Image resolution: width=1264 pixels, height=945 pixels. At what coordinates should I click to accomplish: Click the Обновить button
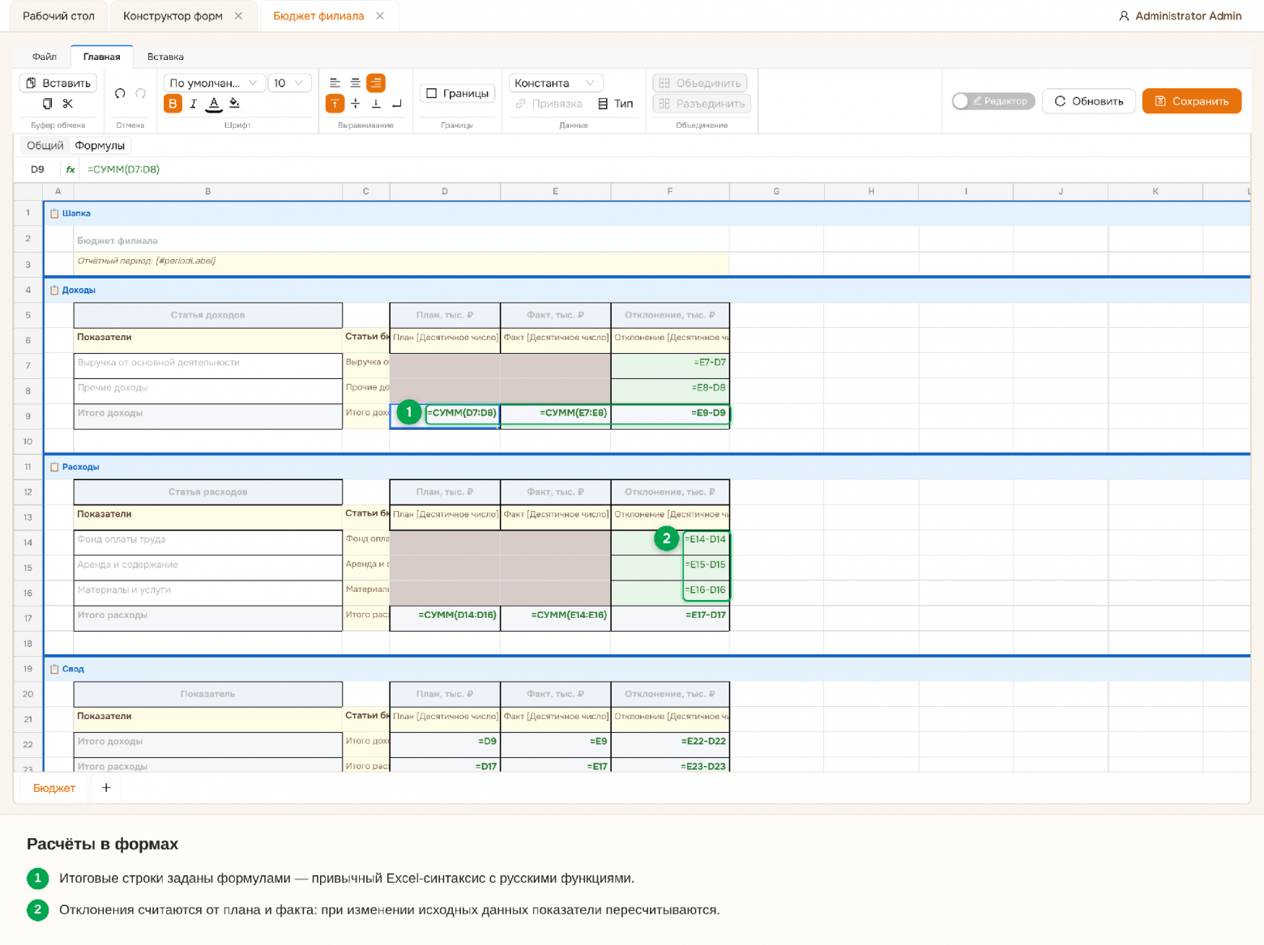click(x=1089, y=101)
